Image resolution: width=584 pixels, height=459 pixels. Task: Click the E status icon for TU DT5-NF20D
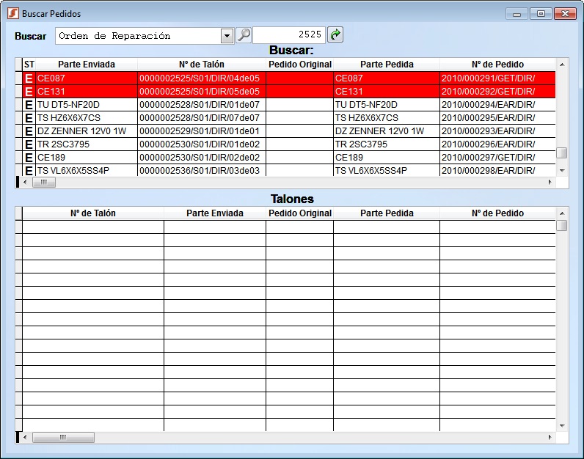point(29,105)
